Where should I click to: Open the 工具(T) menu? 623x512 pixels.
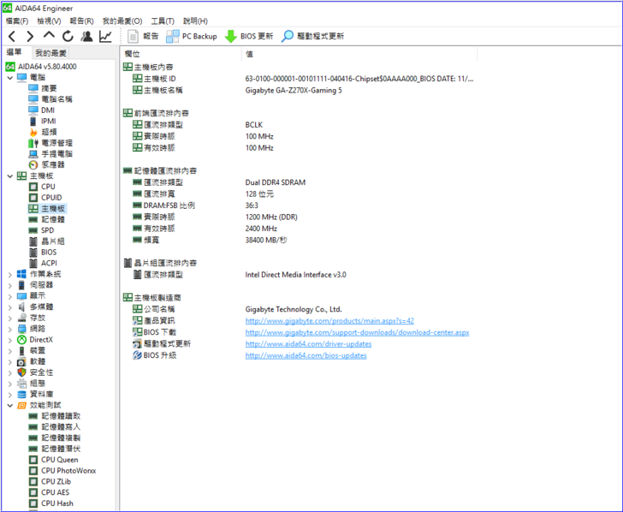coord(163,21)
